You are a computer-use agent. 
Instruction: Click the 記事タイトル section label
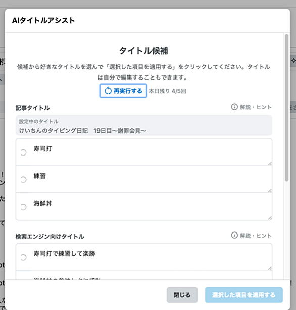[x=32, y=108]
